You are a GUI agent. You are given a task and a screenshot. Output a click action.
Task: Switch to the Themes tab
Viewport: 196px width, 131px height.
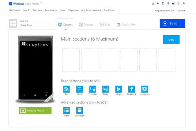(x=86, y=25)
